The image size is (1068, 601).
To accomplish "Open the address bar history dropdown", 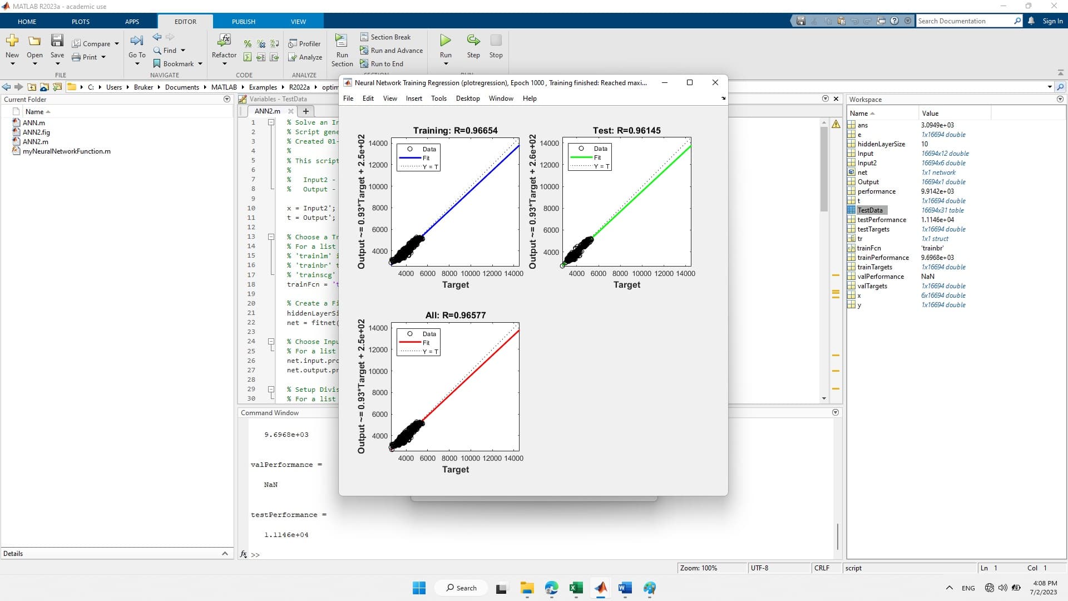I will click(x=1050, y=87).
